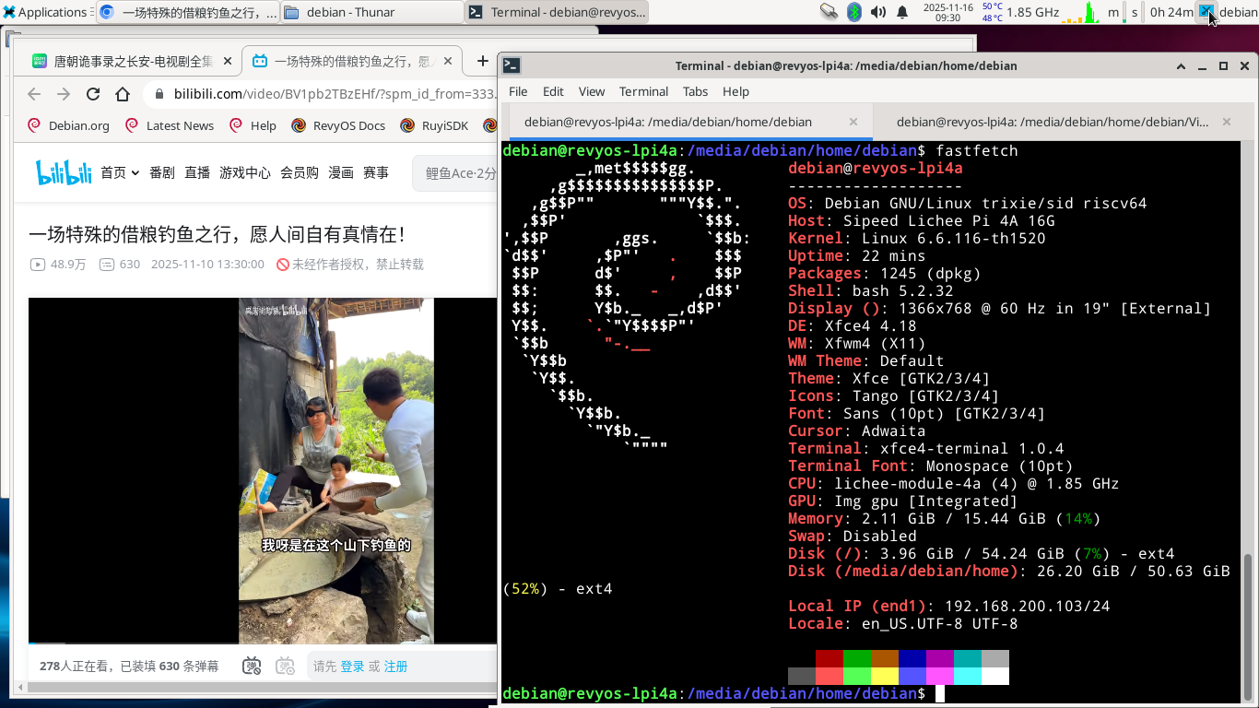Toggle danmaku display off below video
1259x708 pixels.
[252, 666]
